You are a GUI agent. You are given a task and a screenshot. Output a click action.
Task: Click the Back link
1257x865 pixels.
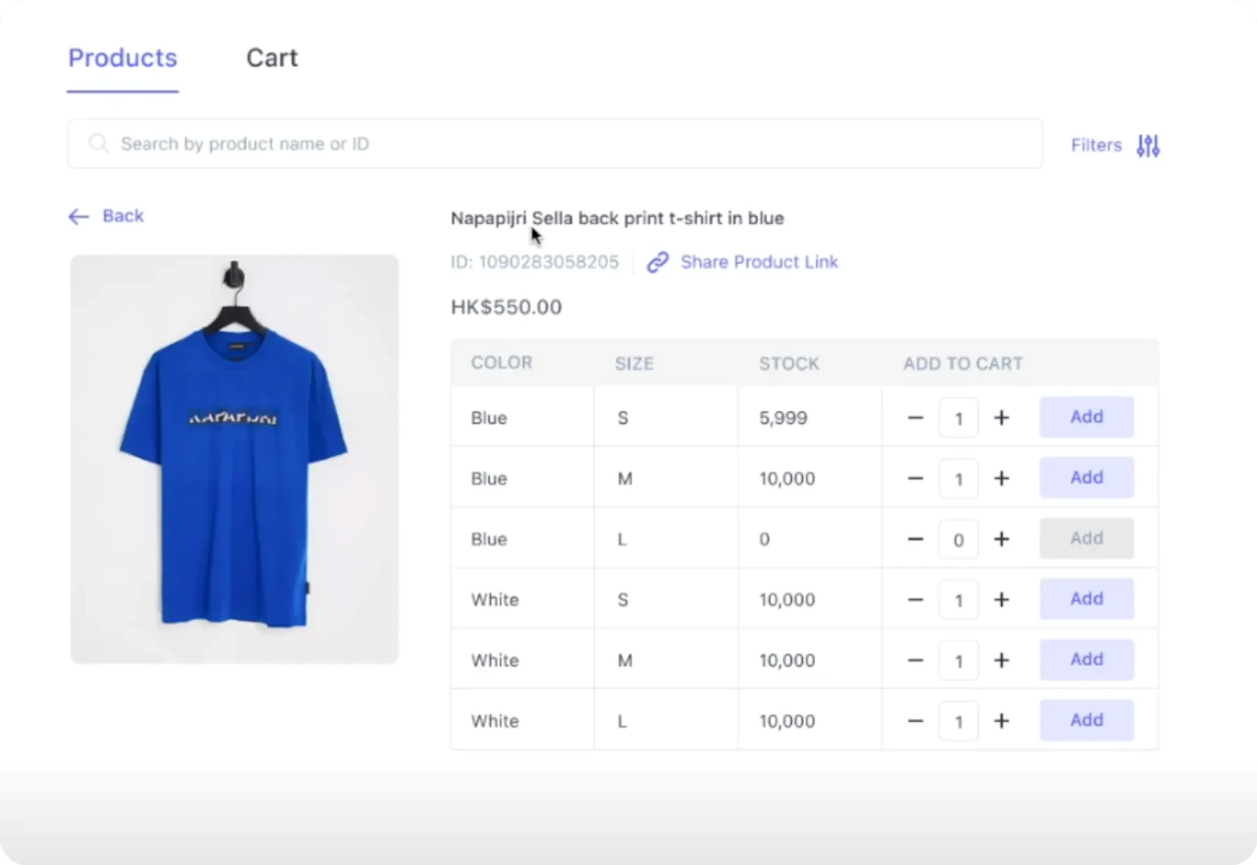[x=123, y=215]
